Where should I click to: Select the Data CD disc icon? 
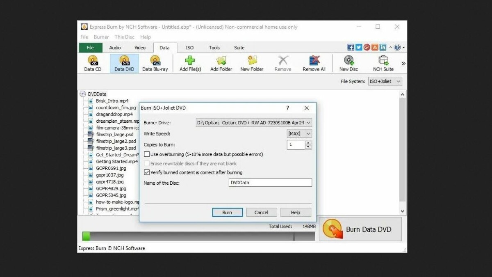(93, 61)
